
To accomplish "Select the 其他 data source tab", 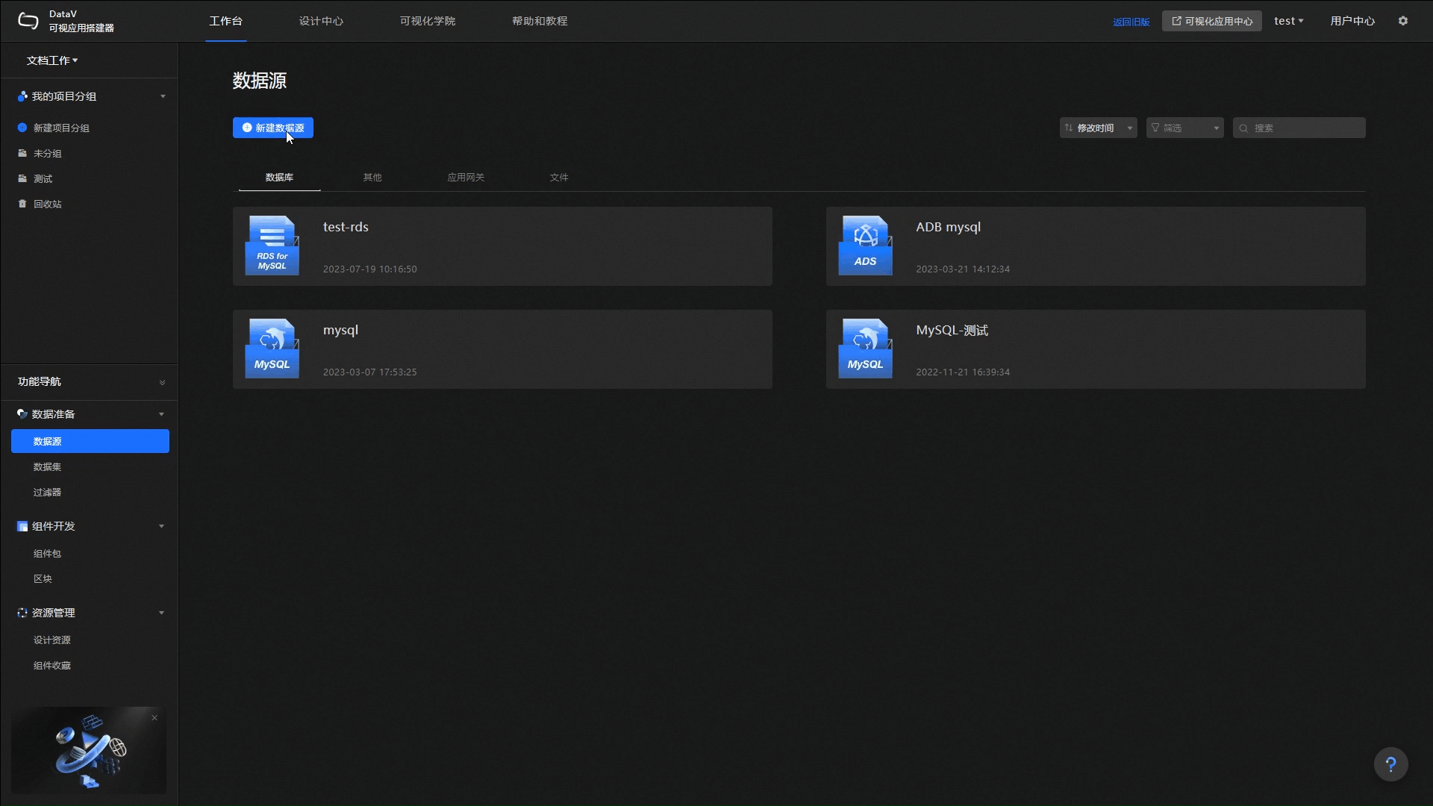I will point(372,178).
